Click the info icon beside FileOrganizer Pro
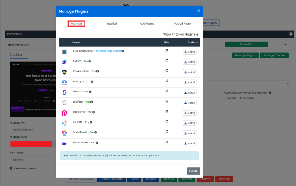 pos(96,142)
